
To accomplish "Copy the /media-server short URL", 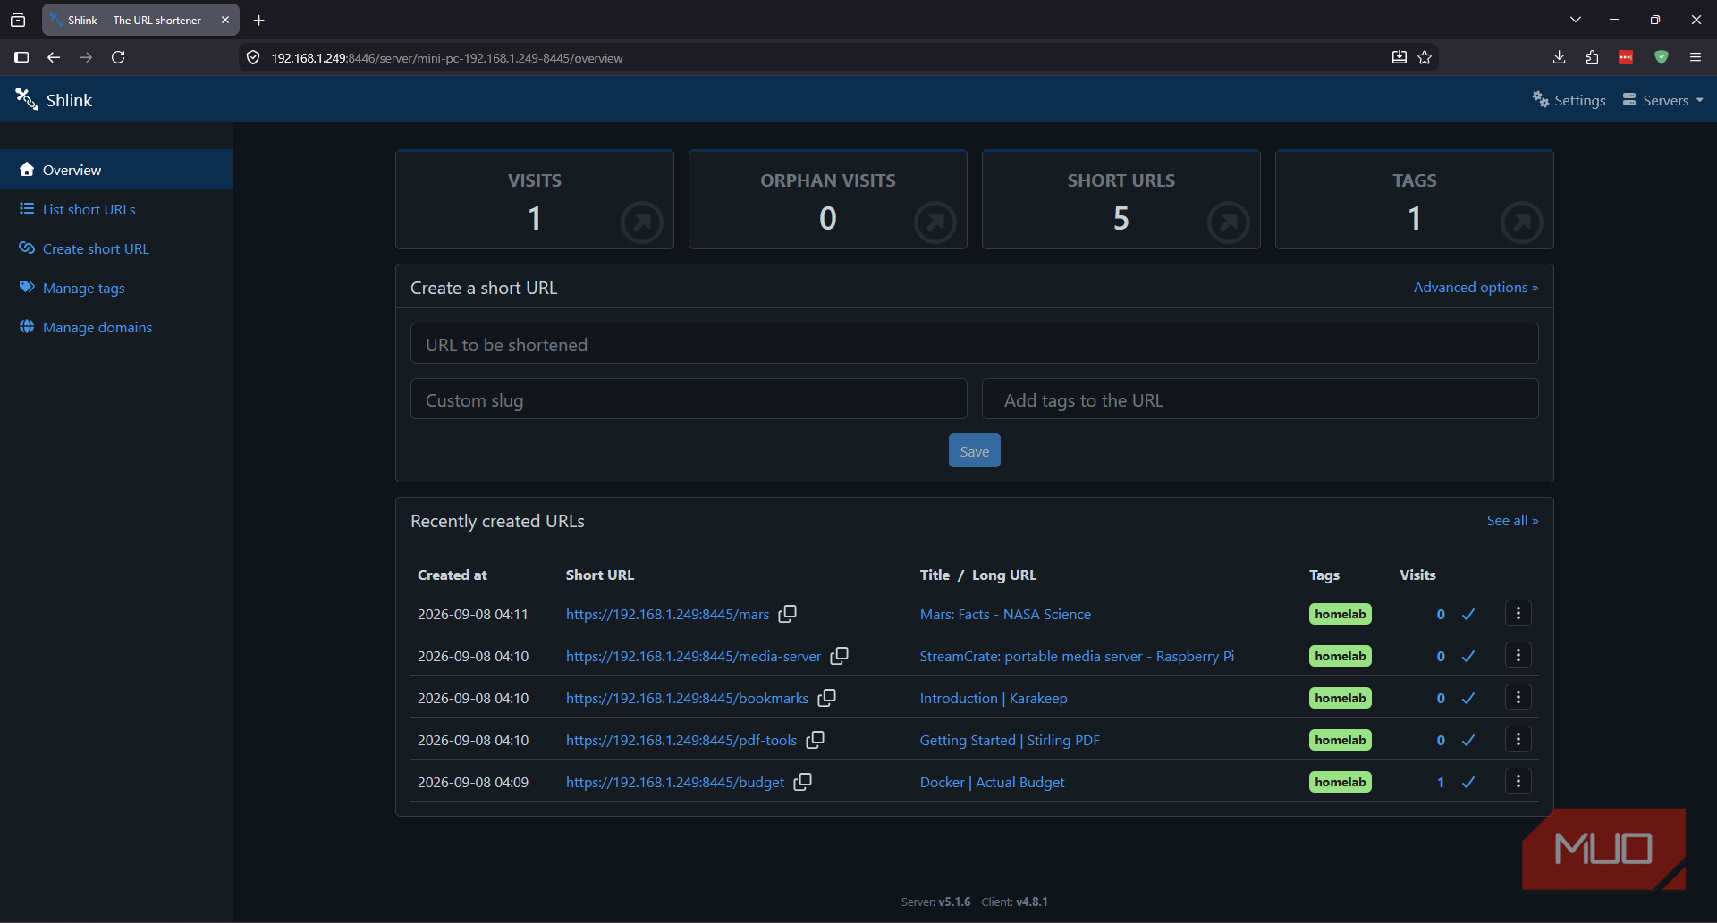I will [839, 656].
